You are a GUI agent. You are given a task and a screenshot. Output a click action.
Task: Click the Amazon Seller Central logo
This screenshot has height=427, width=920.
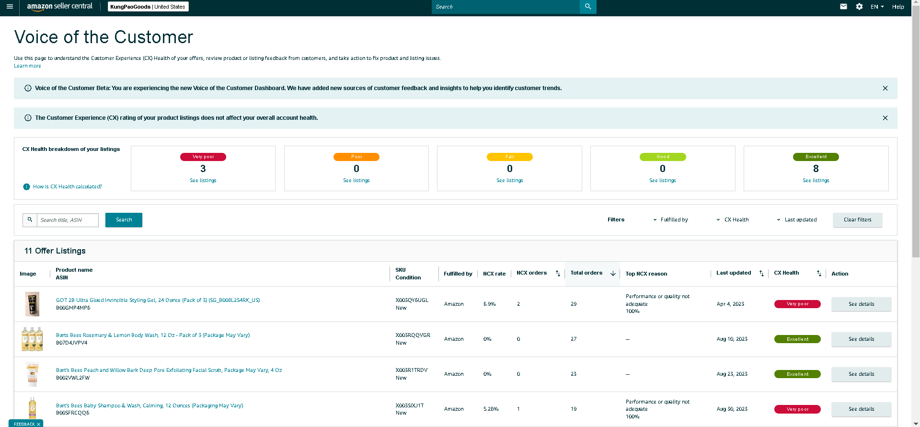[x=59, y=7]
